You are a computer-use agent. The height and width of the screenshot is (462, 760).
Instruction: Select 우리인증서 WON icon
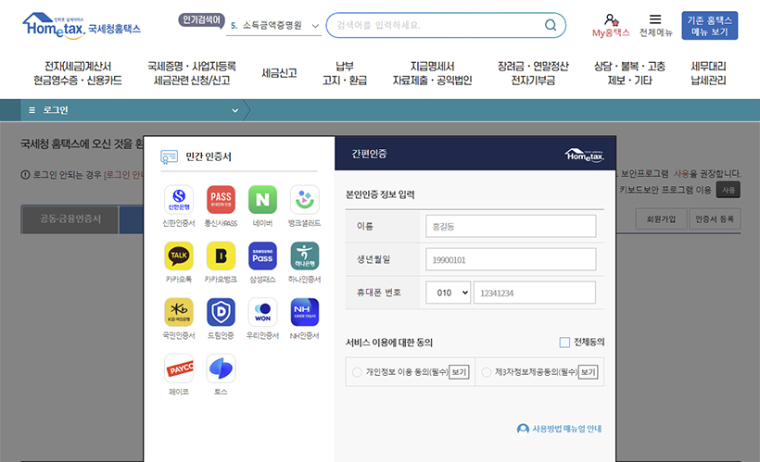pos(262,312)
